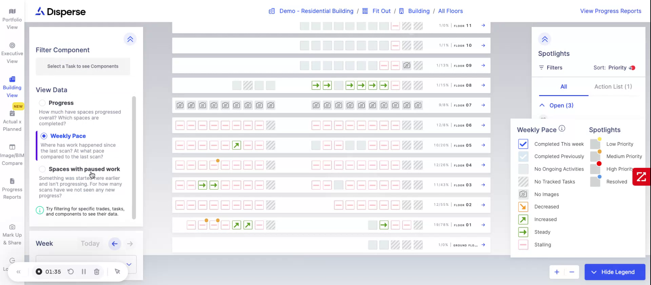Select Spaces with paused work option
Viewport: 651px width, 285px height.
tap(42, 169)
